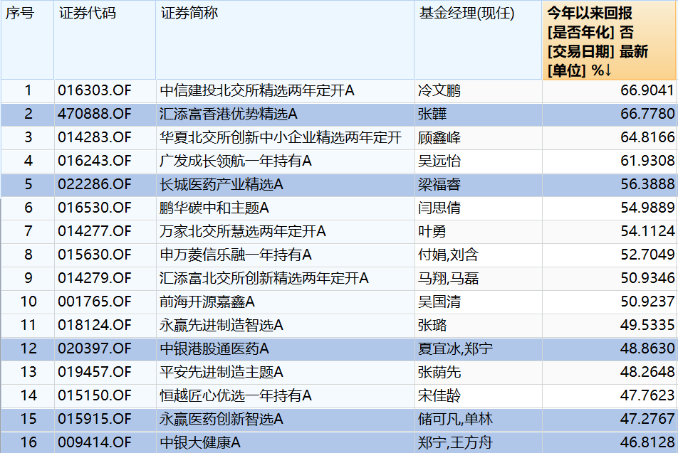Select fund code 018124.OF
This screenshot has height=453, width=678.
(x=95, y=325)
